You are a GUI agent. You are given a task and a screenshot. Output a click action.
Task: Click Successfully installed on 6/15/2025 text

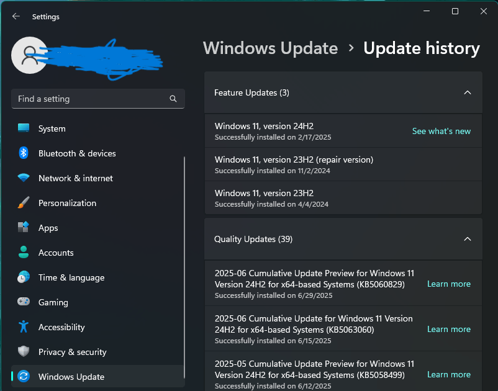273,341
